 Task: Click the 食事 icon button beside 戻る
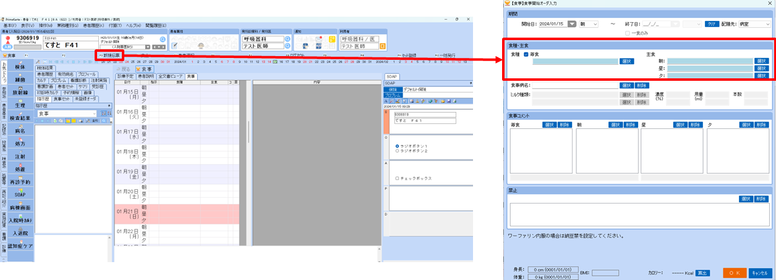(x=144, y=69)
